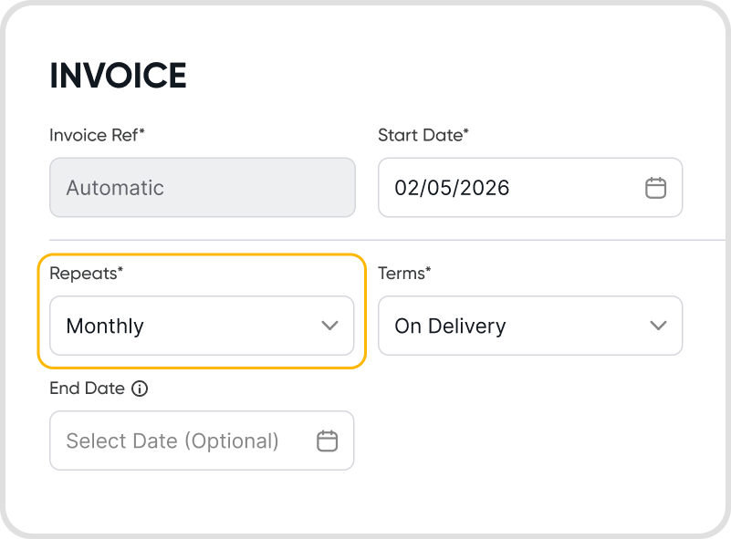Open the Repeats combo box showing Monthly
This screenshot has width=731, height=539.
point(202,326)
